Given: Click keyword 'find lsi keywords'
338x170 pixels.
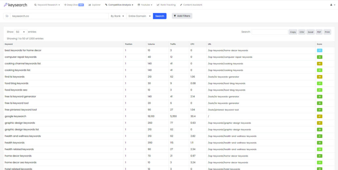Looking at the screenshot, I should [x=15, y=77].
